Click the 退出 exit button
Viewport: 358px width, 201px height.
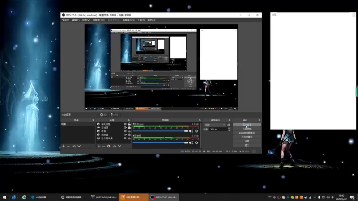[247, 146]
